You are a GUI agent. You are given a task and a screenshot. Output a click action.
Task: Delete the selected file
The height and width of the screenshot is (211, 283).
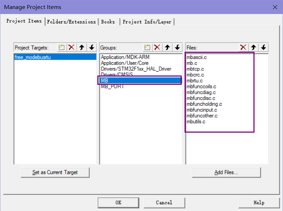(243, 47)
